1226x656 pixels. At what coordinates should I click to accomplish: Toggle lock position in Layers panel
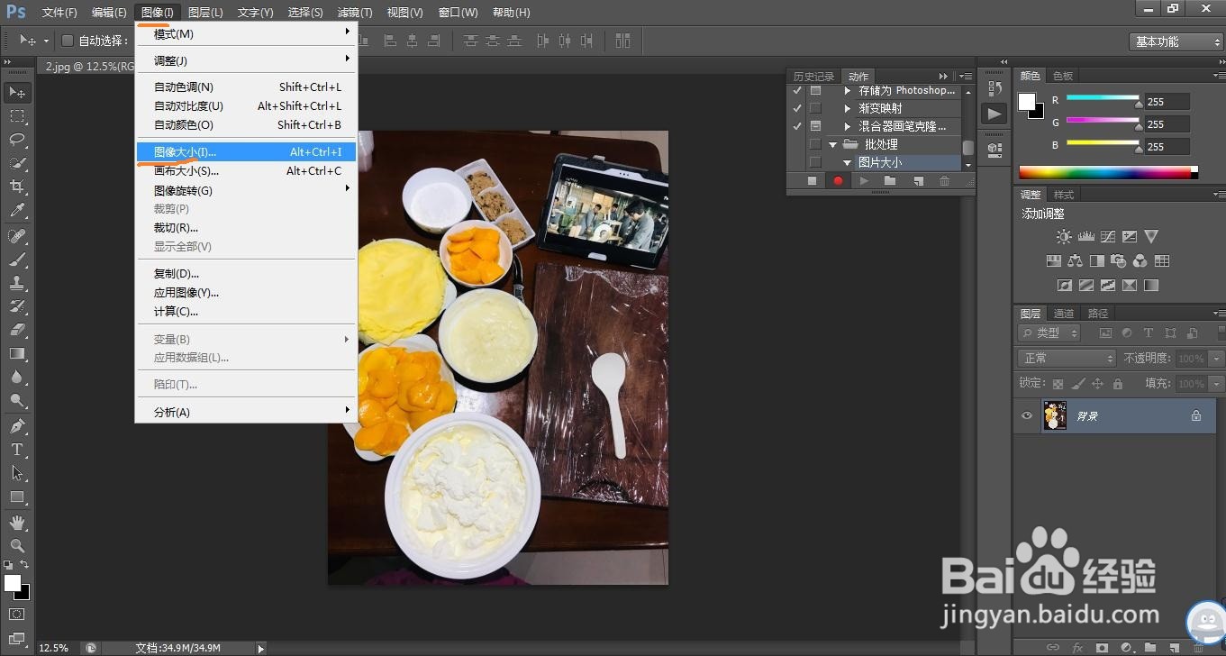click(1097, 384)
